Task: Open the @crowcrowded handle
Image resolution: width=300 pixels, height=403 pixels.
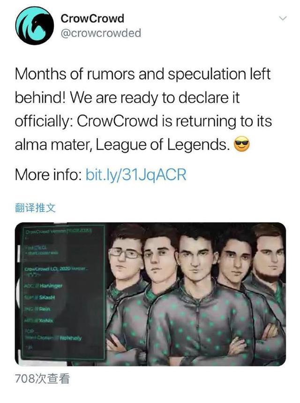Action: [x=101, y=33]
